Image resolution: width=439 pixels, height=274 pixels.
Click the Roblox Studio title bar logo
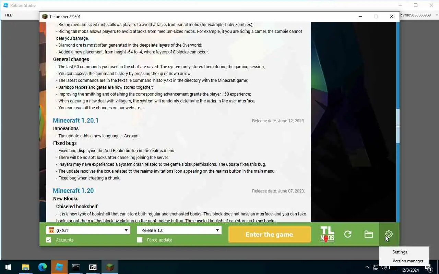[5, 5]
